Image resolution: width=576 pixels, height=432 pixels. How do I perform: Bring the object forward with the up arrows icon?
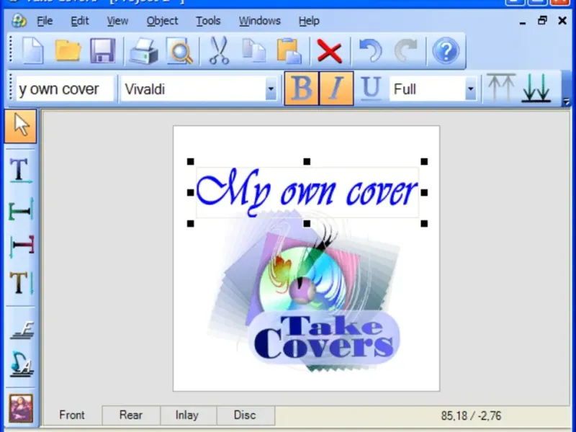tap(501, 88)
